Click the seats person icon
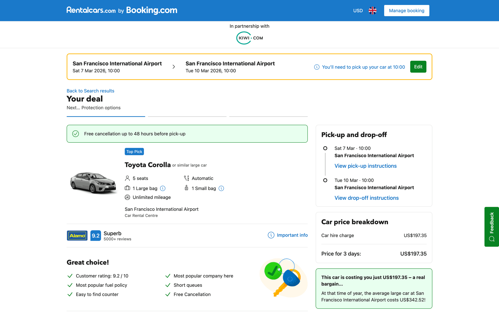This screenshot has height=312, width=499. [x=127, y=178]
